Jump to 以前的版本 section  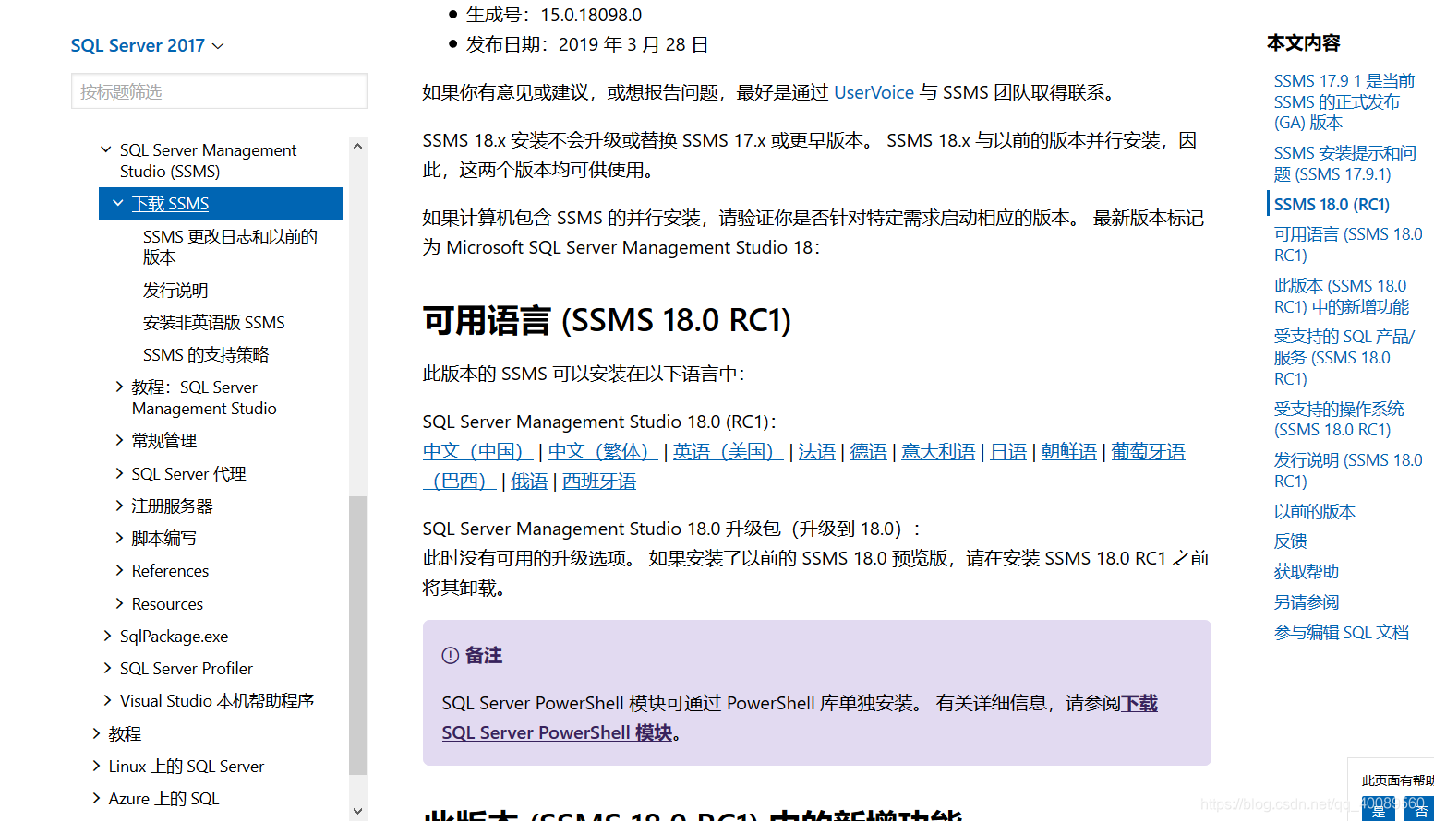(x=1315, y=512)
